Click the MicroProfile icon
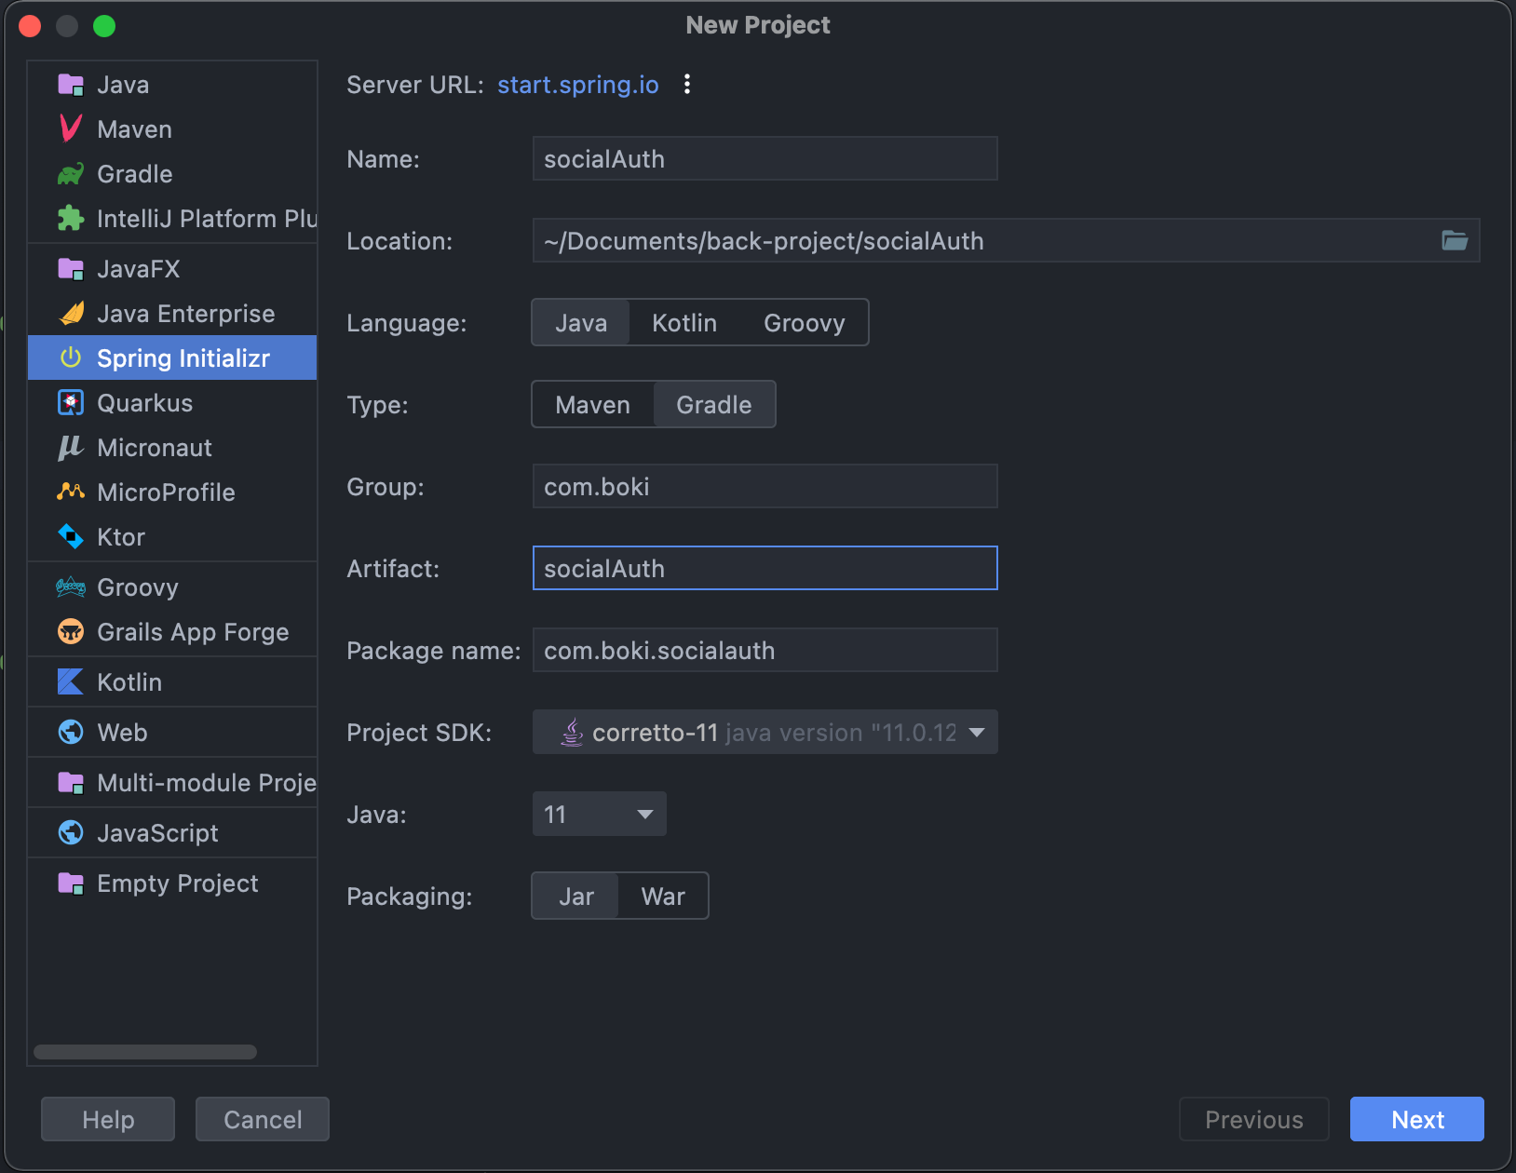 [71, 492]
